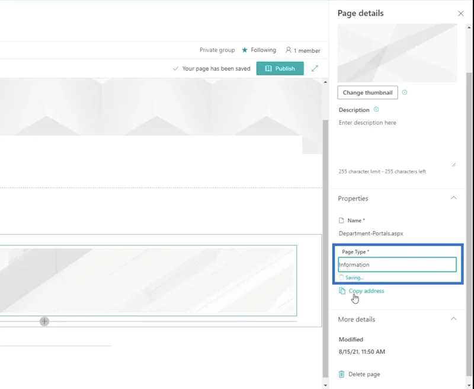The height and width of the screenshot is (389, 474).
Task: Click the 255 character limit text
Action: (x=382, y=171)
